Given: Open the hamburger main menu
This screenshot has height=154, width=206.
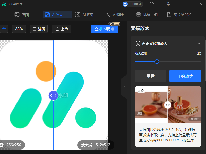Looking at the screenshot, I should pos(160,4).
